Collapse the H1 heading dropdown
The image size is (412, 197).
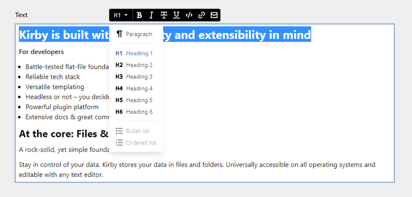tap(121, 15)
